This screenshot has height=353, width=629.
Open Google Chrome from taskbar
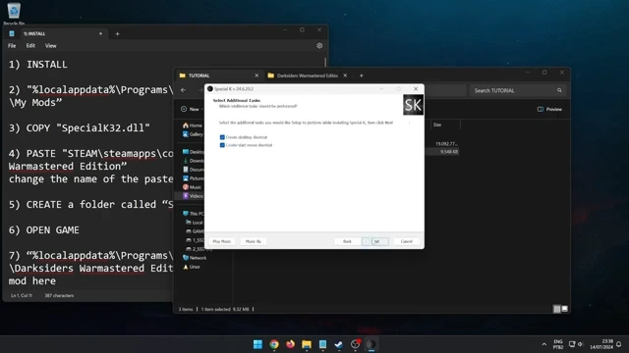pyautogui.click(x=274, y=344)
